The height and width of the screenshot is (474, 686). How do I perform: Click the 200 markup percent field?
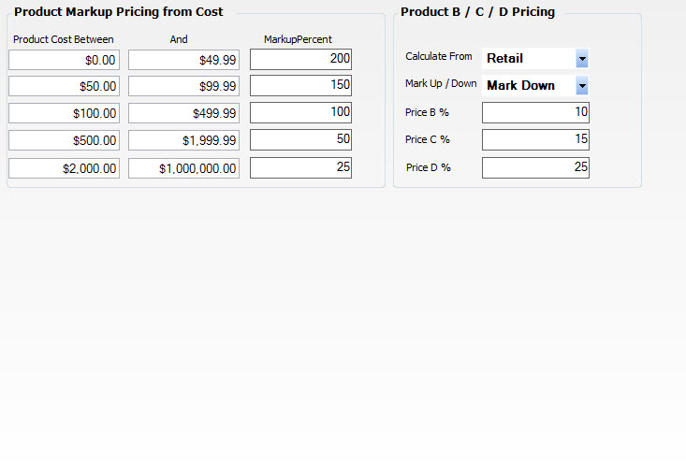click(x=300, y=60)
